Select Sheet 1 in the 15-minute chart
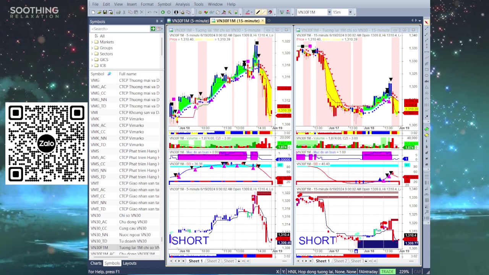The image size is (489, 275). (323, 261)
